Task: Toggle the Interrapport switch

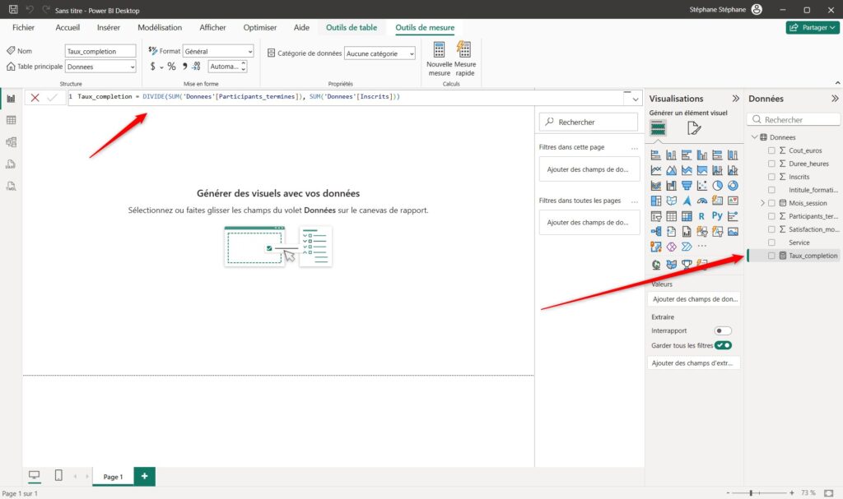Action: [x=723, y=330]
